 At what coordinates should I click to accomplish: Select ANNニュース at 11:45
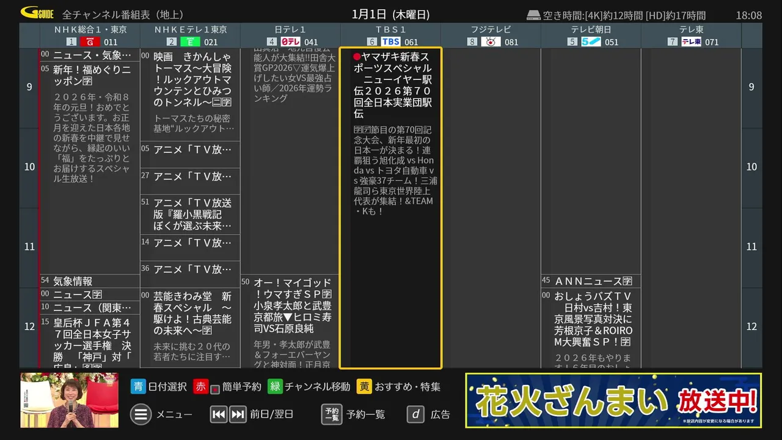click(x=591, y=281)
